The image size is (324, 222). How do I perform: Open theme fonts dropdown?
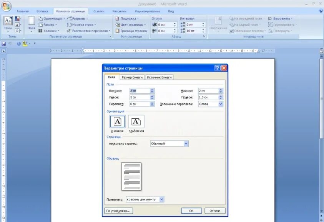click(x=18, y=25)
